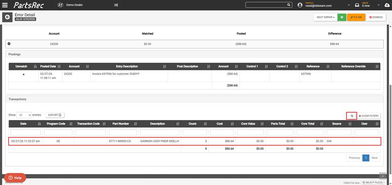
Task: Dismiss the error with DISMISS button
Action: [x=376, y=17]
